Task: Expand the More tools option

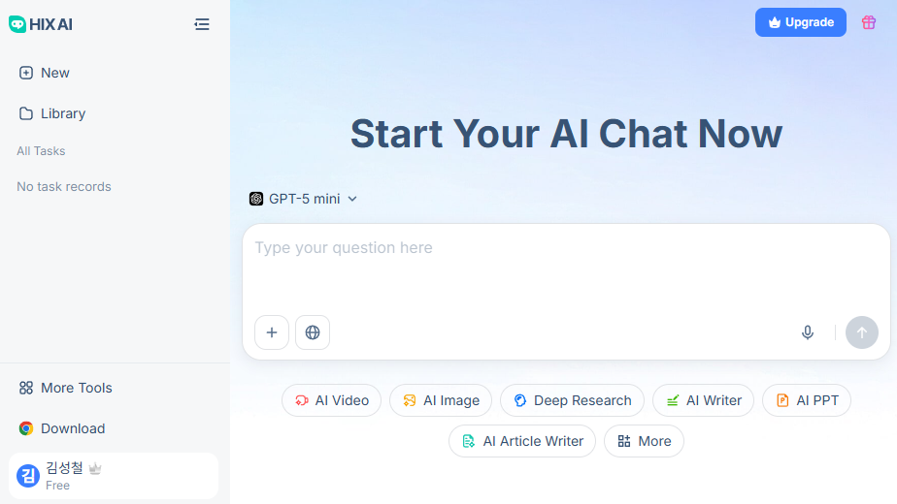Action: [x=644, y=441]
